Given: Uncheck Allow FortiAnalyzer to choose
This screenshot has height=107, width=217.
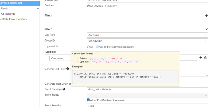Looking at the screenshot, I should 89,100.
